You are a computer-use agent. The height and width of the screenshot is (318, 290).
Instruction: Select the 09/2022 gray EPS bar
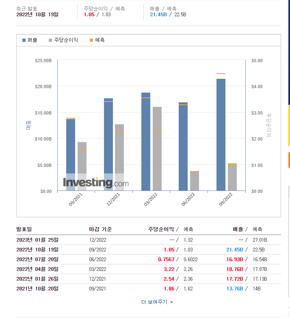(232, 177)
